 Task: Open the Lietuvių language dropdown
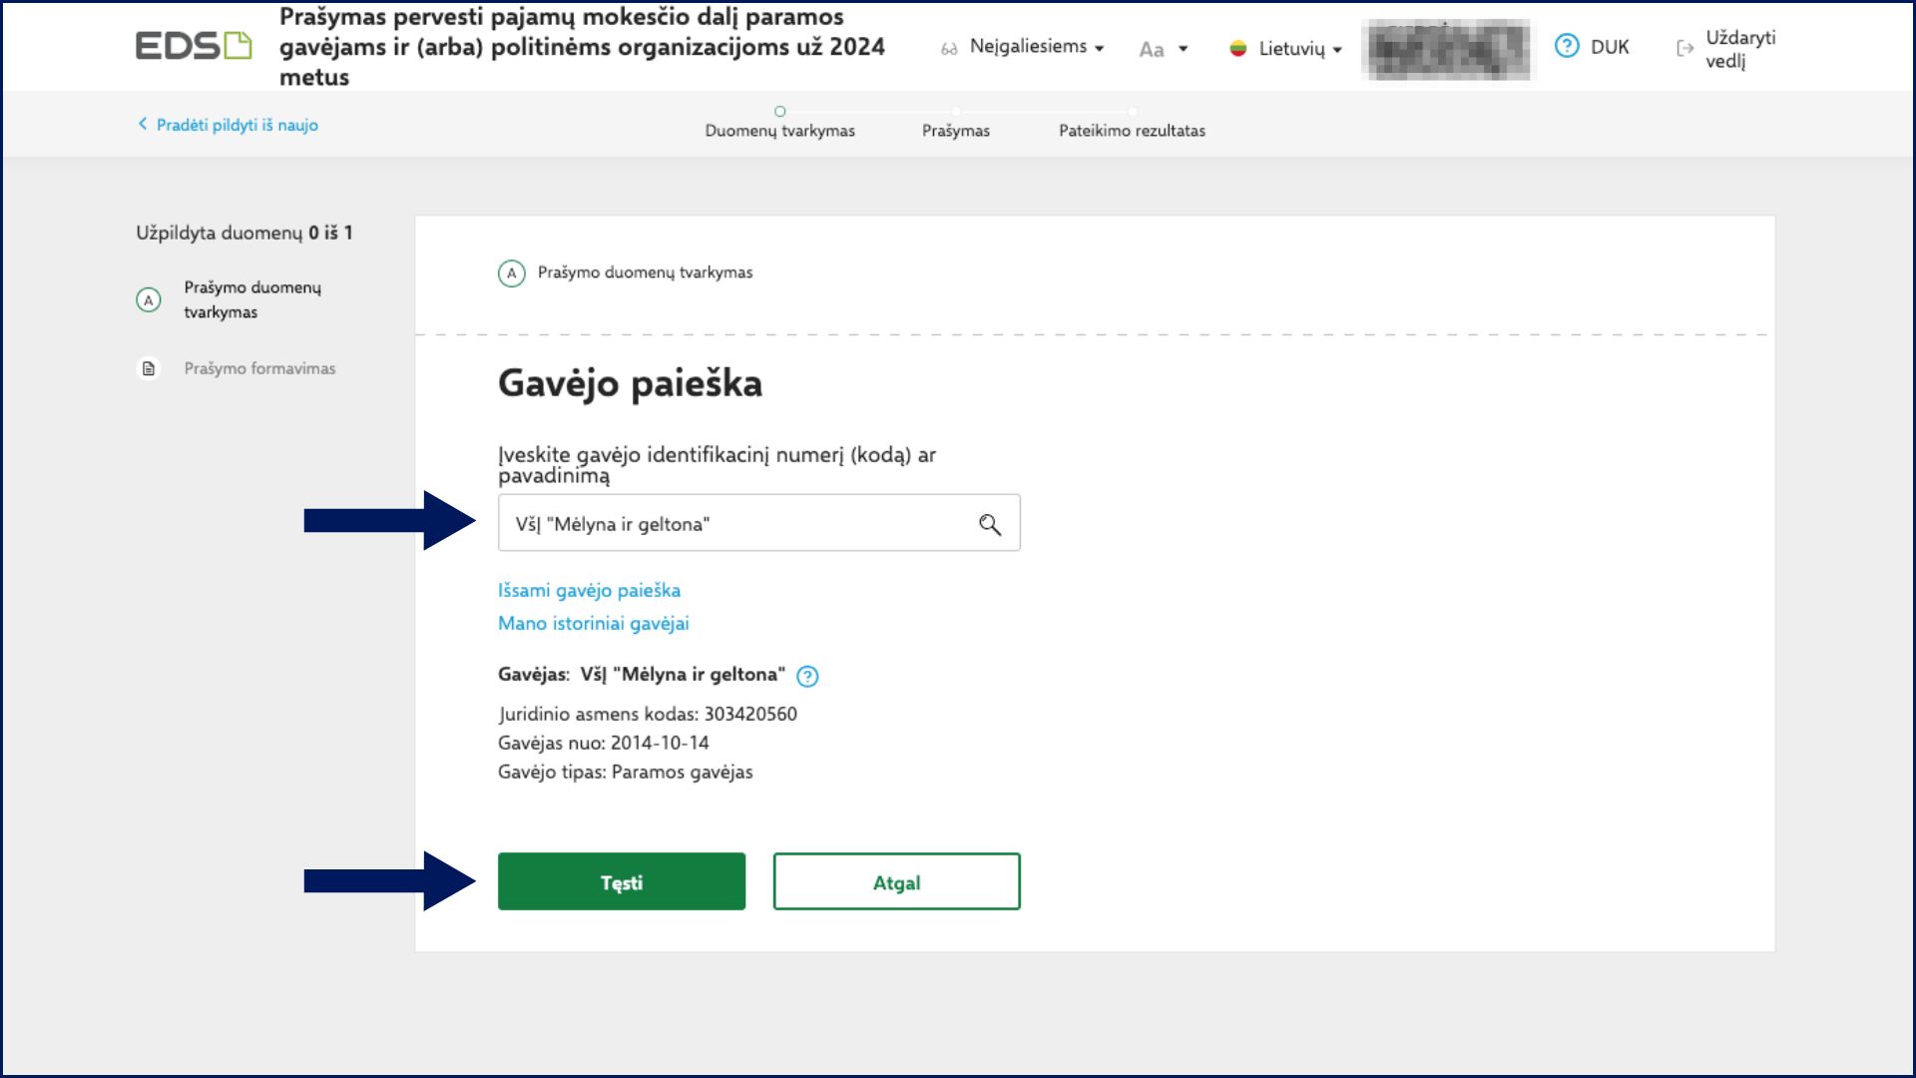(1298, 49)
